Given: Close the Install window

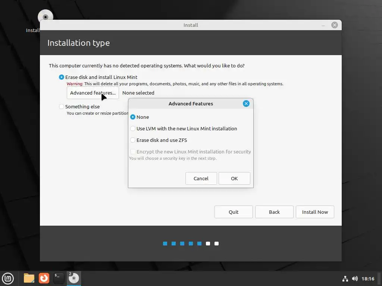Looking at the screenshot, I should pos(335,25).
